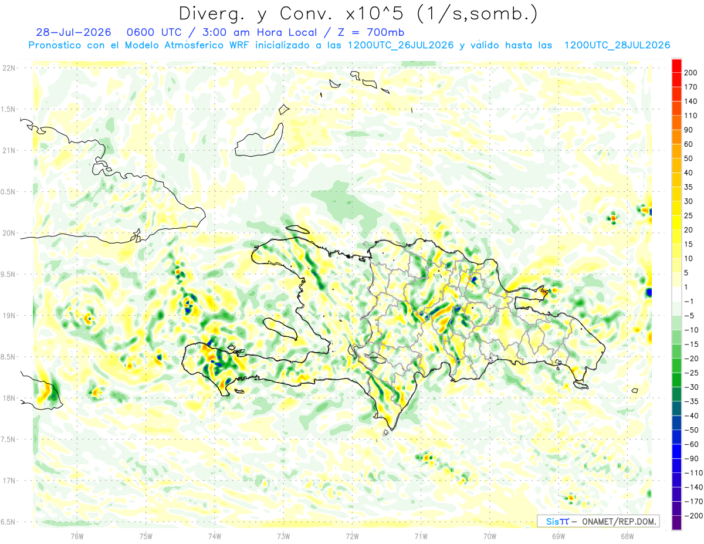Click the "71W" longitude label

click(x=421, y=536)
